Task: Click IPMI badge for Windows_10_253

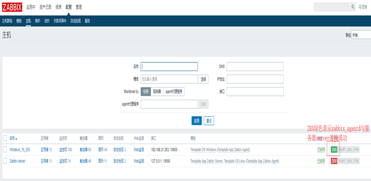Action: pos(356,150)
